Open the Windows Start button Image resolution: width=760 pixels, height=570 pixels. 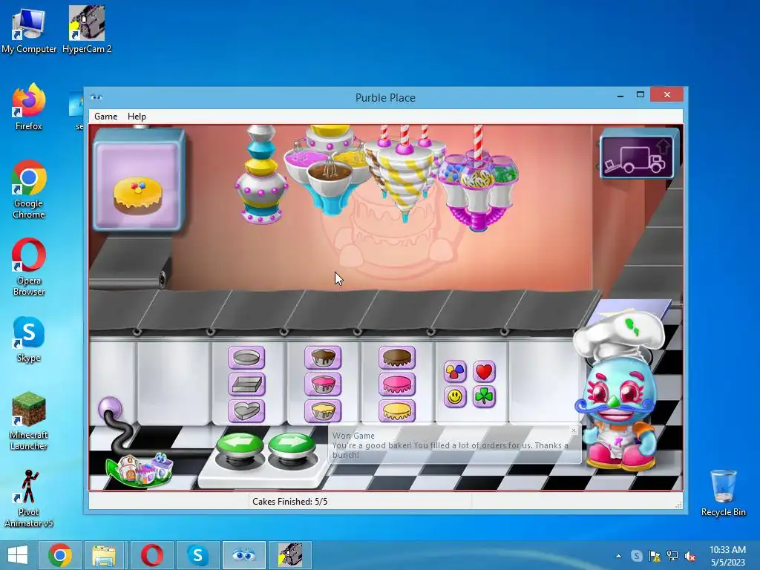tap(18, 555)
